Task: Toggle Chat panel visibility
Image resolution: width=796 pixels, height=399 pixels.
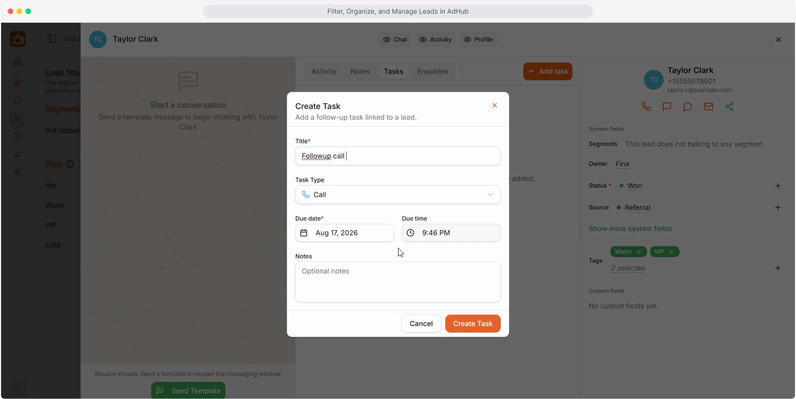Action: (395, 40)
